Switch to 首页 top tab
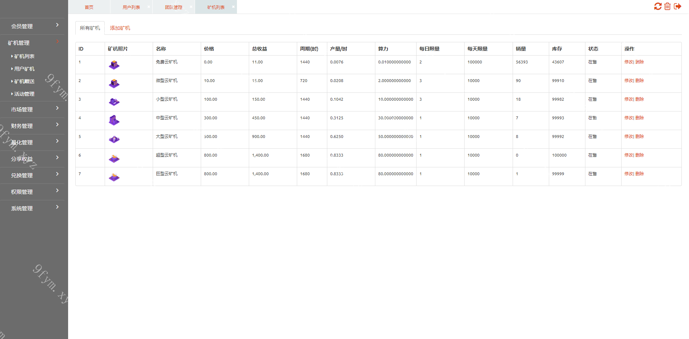This screenshot has width=689, height=339. click(x=89, y=7)
